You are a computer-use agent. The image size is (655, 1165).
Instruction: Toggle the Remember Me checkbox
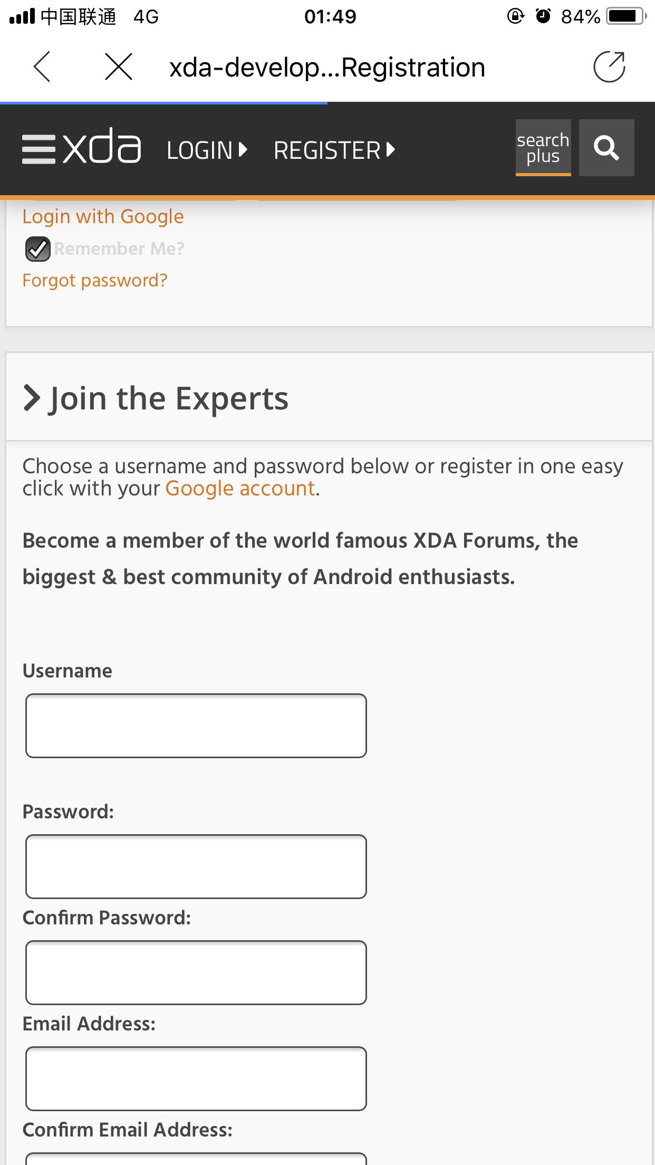tap(38, 249)
